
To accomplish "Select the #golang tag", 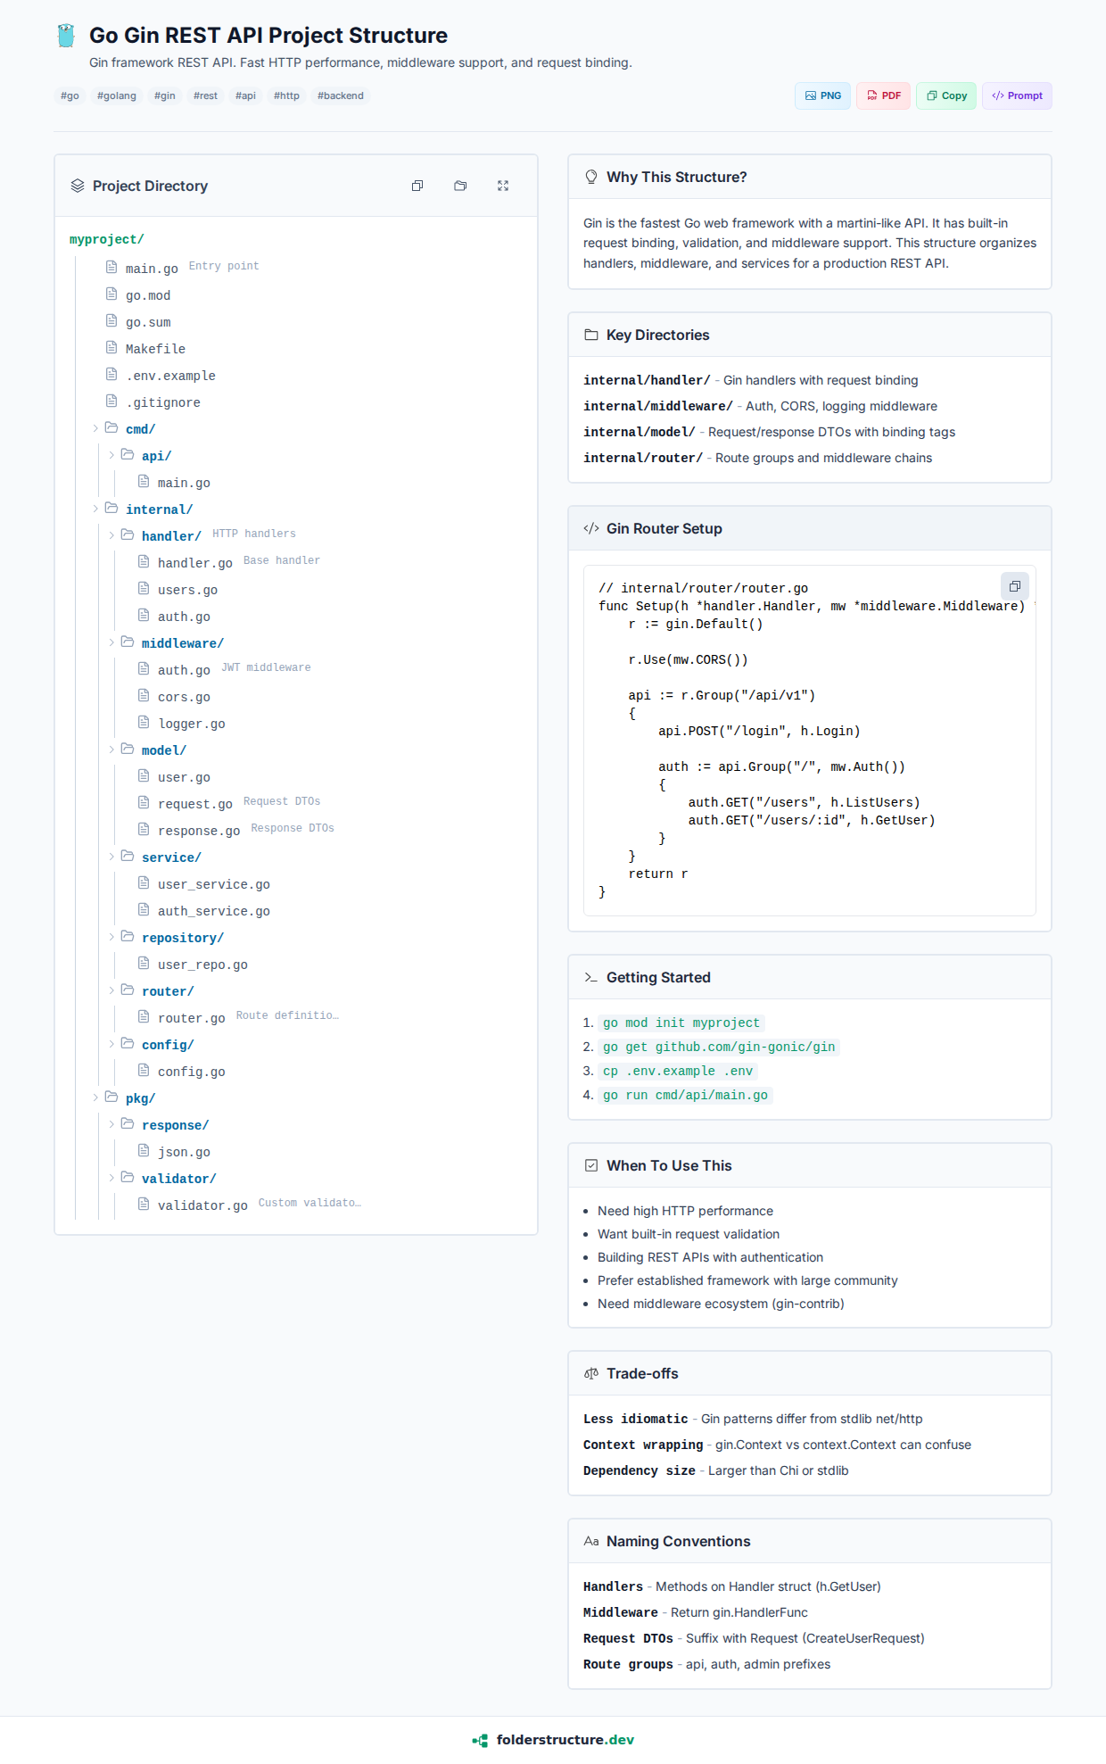I will click(117, 95).
